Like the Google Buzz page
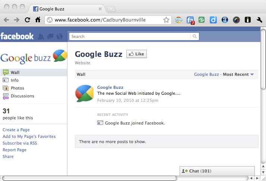 point(136,54)
